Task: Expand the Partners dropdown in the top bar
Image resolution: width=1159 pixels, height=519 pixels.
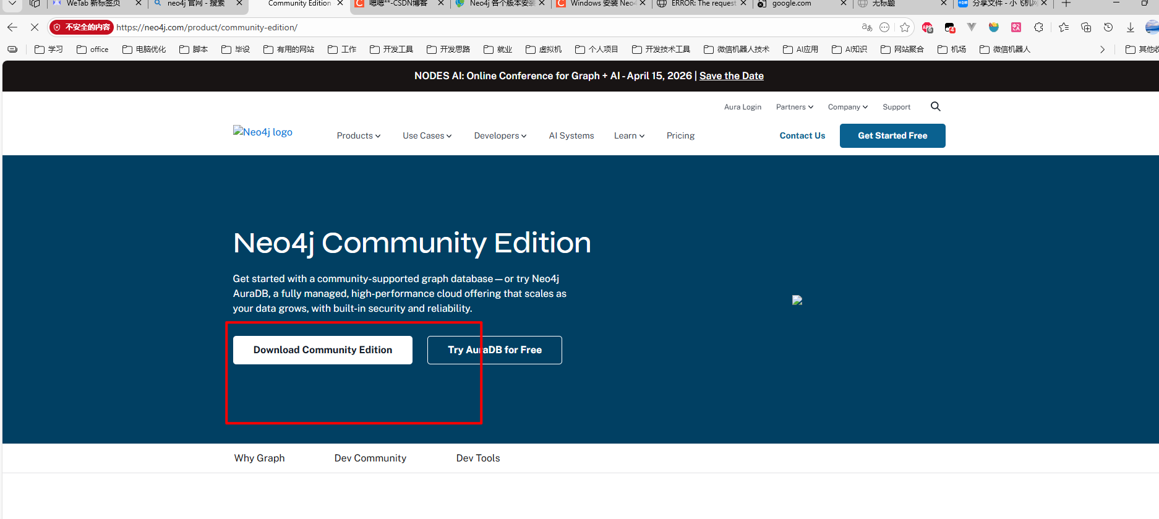Action: pos(795,107)
